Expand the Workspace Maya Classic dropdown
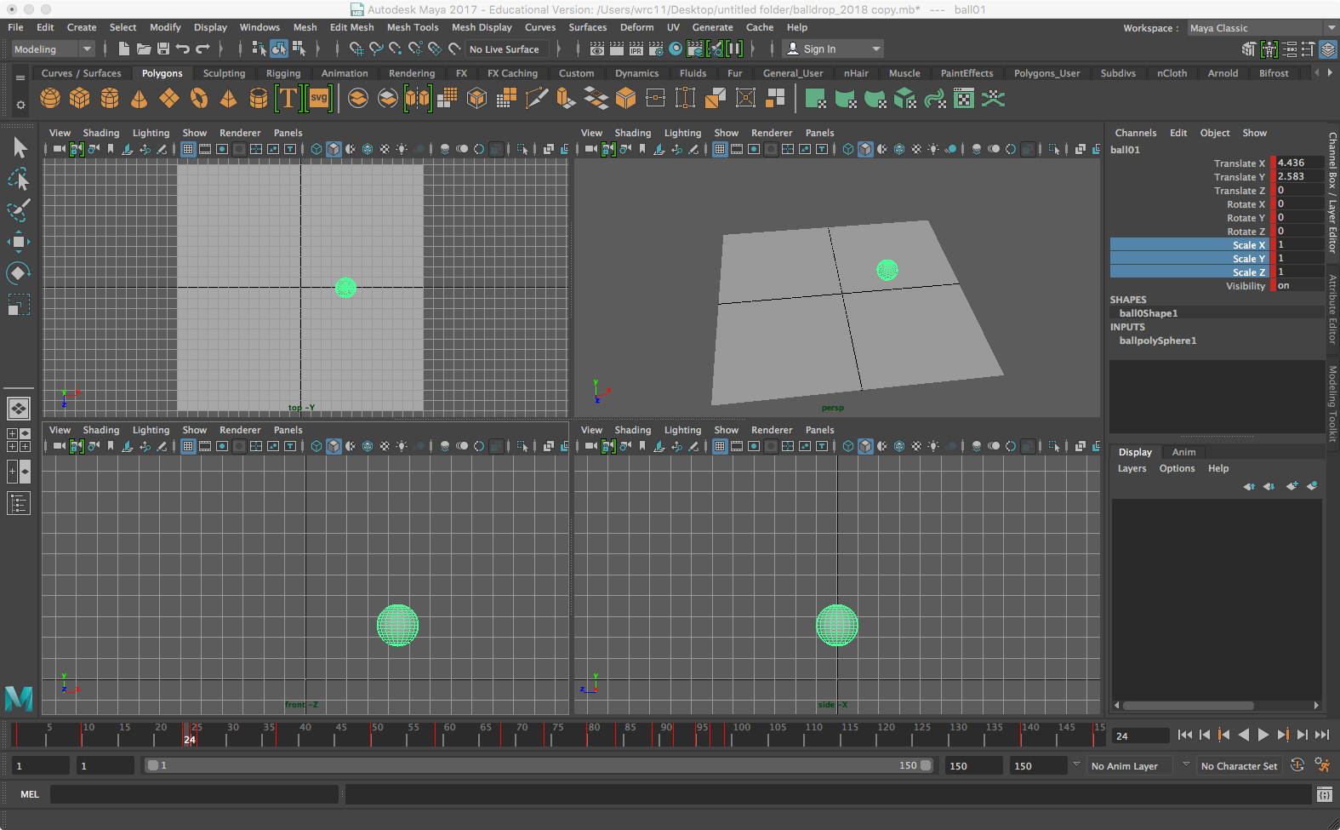The height and width of the screenshot is (830, 1340). click(x=1261, y=28)
